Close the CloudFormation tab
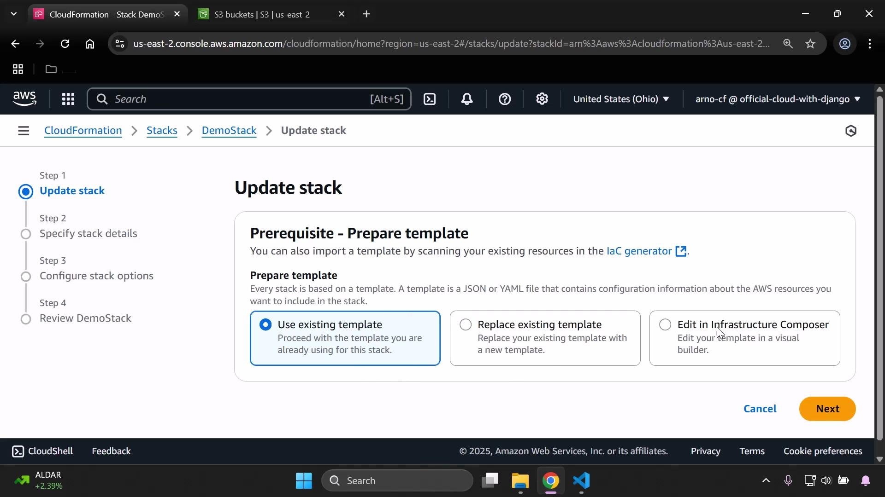The width and height of the screenshot is (885, 497). [x=177, y=14]
